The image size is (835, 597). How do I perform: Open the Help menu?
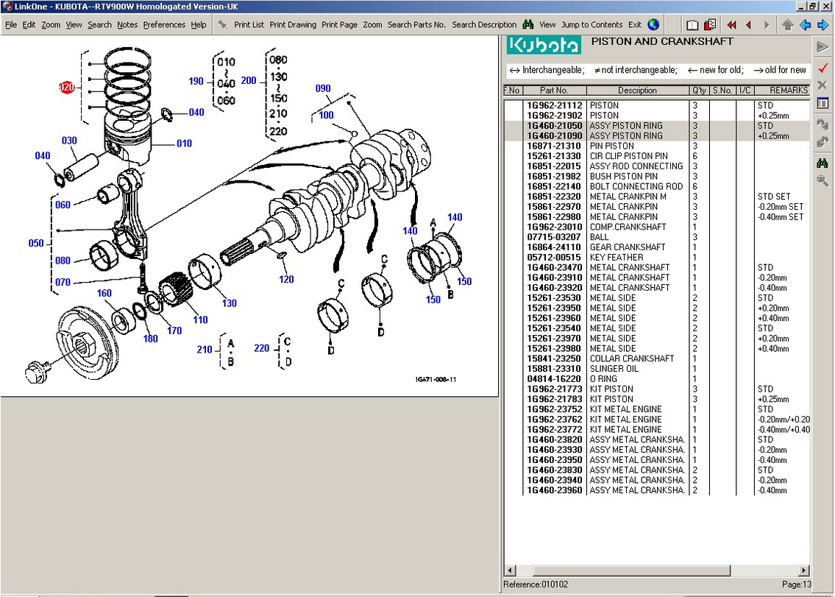pos(198,24)
